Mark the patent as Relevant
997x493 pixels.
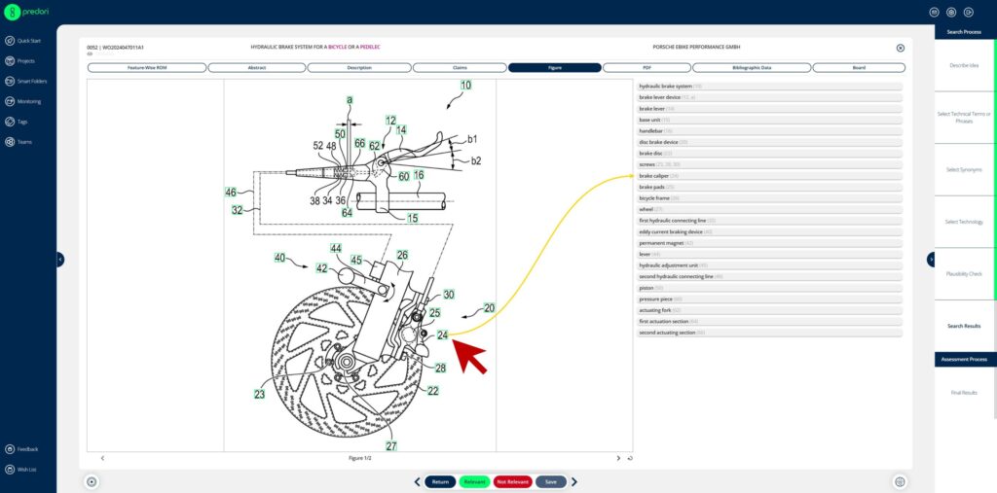474,481
